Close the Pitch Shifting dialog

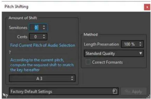tap(147, 7)
